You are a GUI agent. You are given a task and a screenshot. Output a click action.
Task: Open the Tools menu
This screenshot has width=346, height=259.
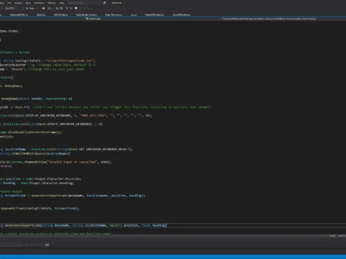pos(28,3)
